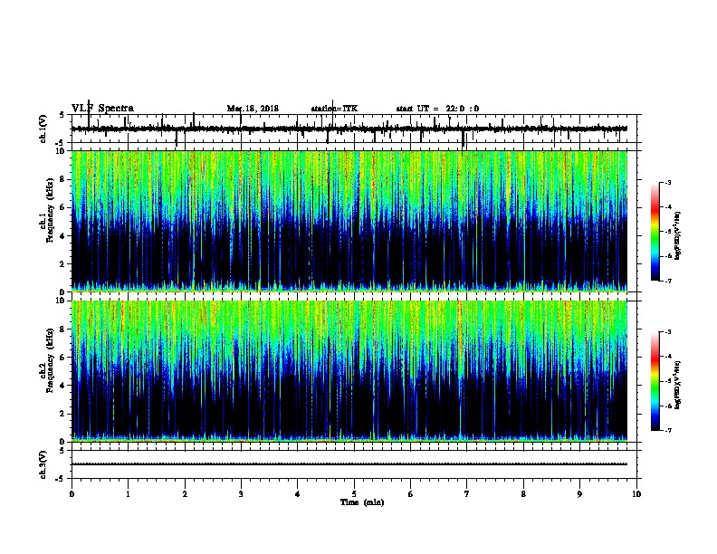Click the ch.1 "Frequency (kHz)" axis label
The height and width of the screenshot is (554, 717).
[51, 210]
